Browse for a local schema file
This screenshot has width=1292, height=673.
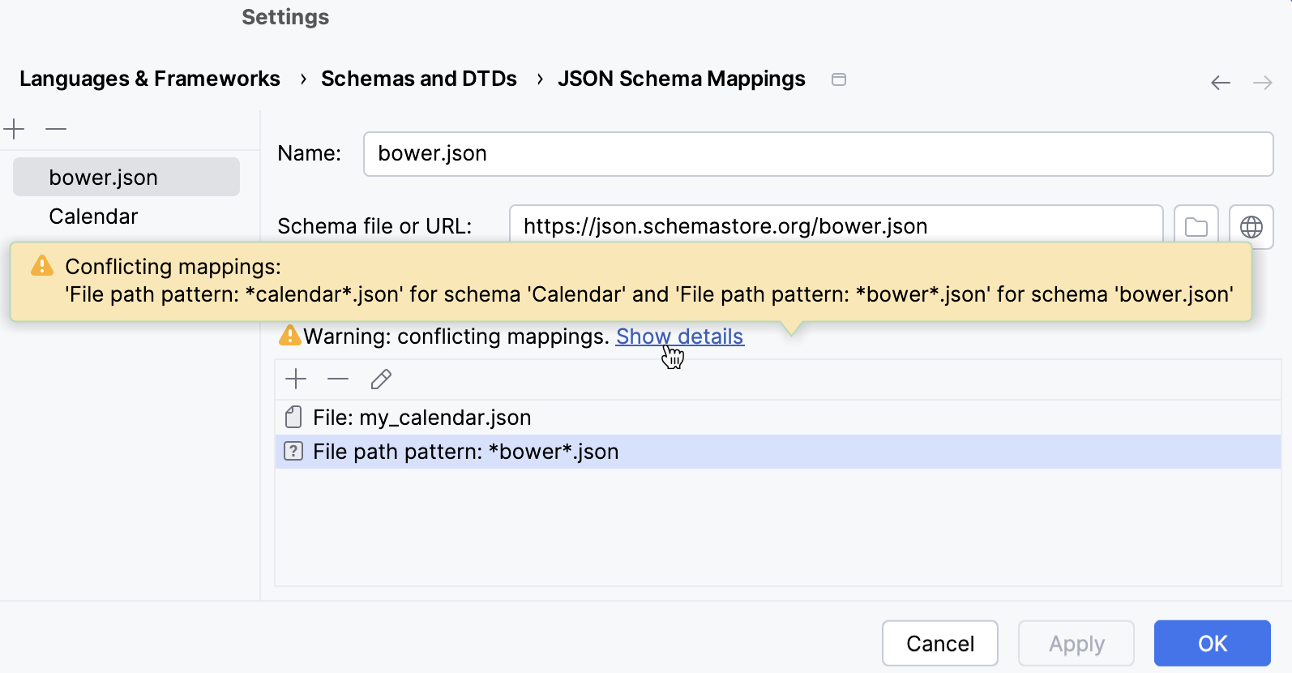(1196, 226)
